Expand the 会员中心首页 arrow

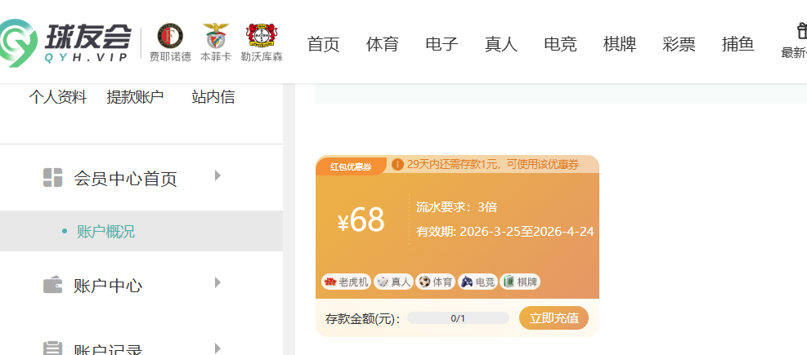[217, 175]
